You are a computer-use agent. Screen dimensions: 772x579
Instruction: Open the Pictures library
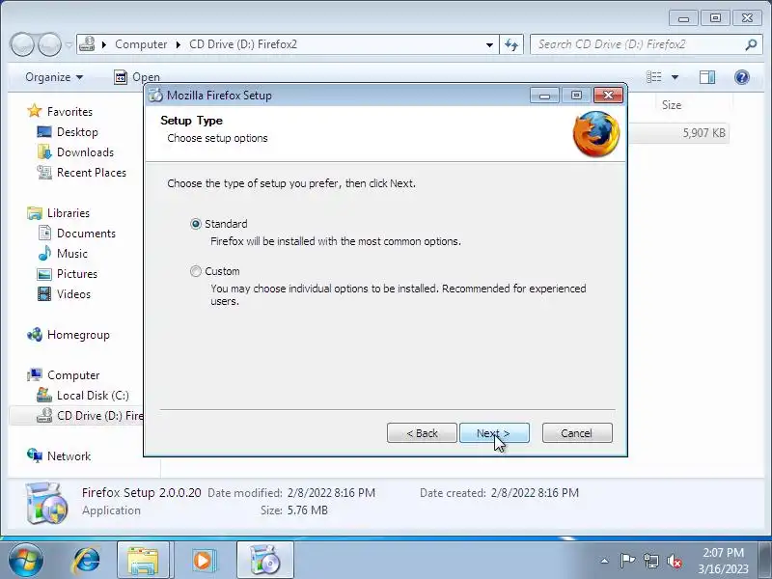77,274
